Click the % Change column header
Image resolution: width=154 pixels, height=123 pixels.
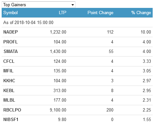[141, 12]
